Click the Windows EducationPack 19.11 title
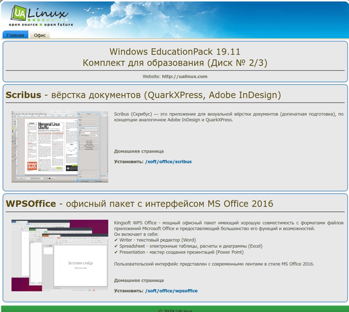The height and width of the screenshot is (312, 349). (175, 51)
